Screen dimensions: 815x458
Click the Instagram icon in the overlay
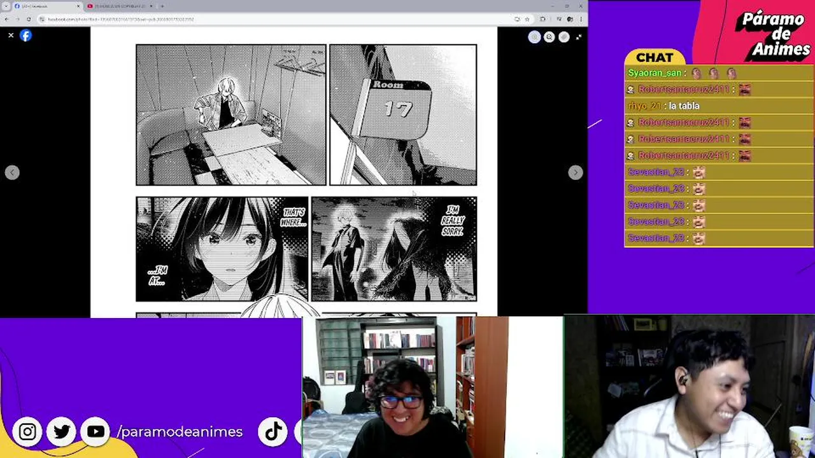click(27, 432)
